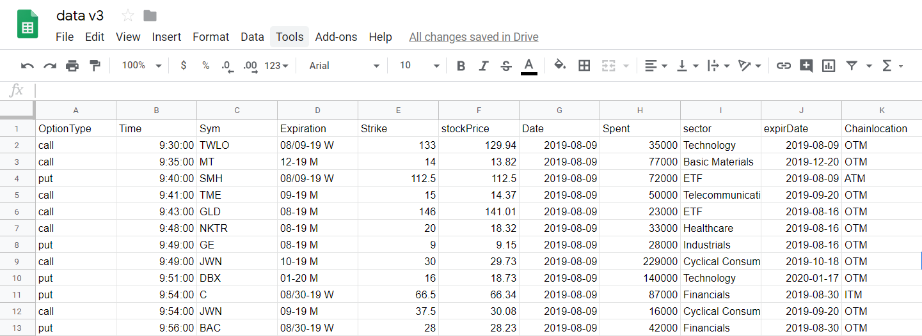The image size is (922, 336).
Task: Click the Basic Materials sector cell
Action: point(721,162)
